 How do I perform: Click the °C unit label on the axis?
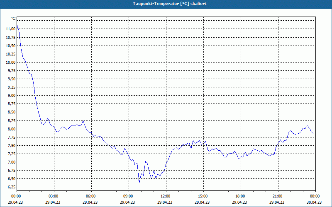[x=13, y=19]
